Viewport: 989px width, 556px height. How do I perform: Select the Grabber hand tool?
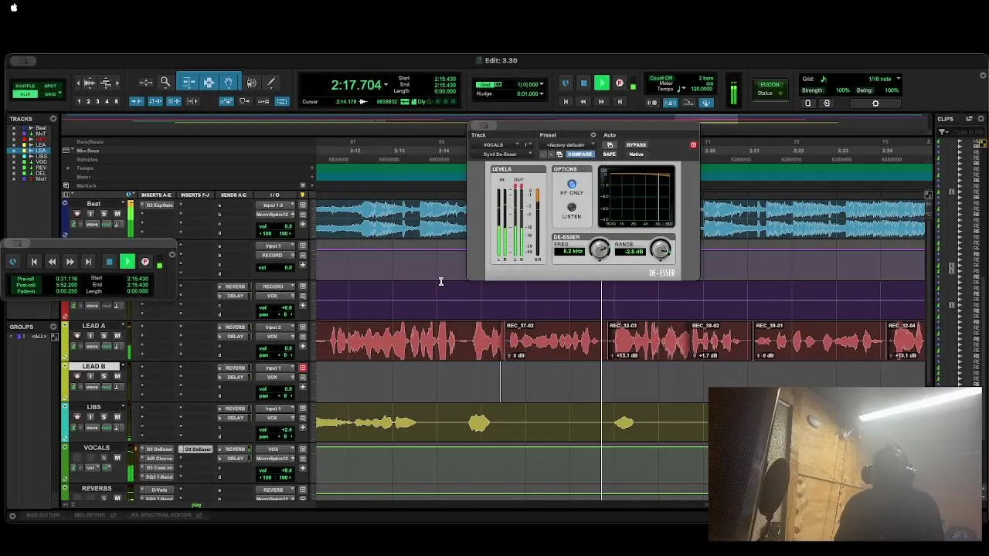(229, 82)
